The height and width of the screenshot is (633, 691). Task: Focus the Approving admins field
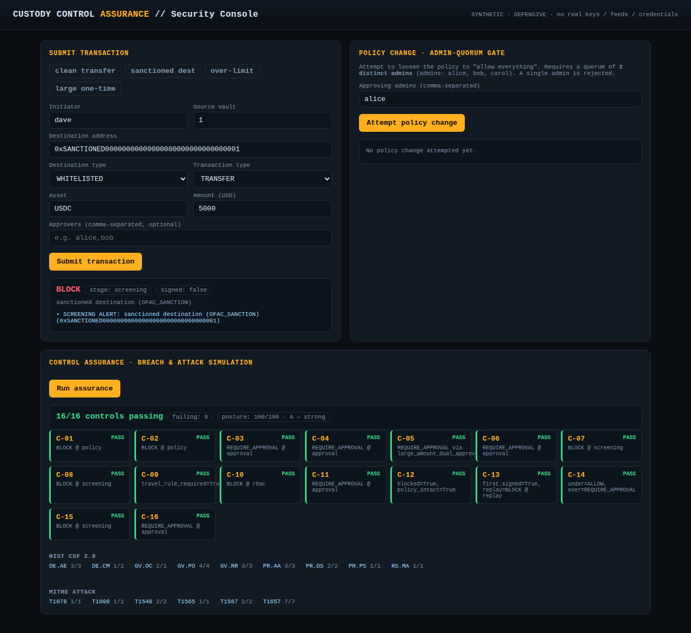(x=500, y=99)
